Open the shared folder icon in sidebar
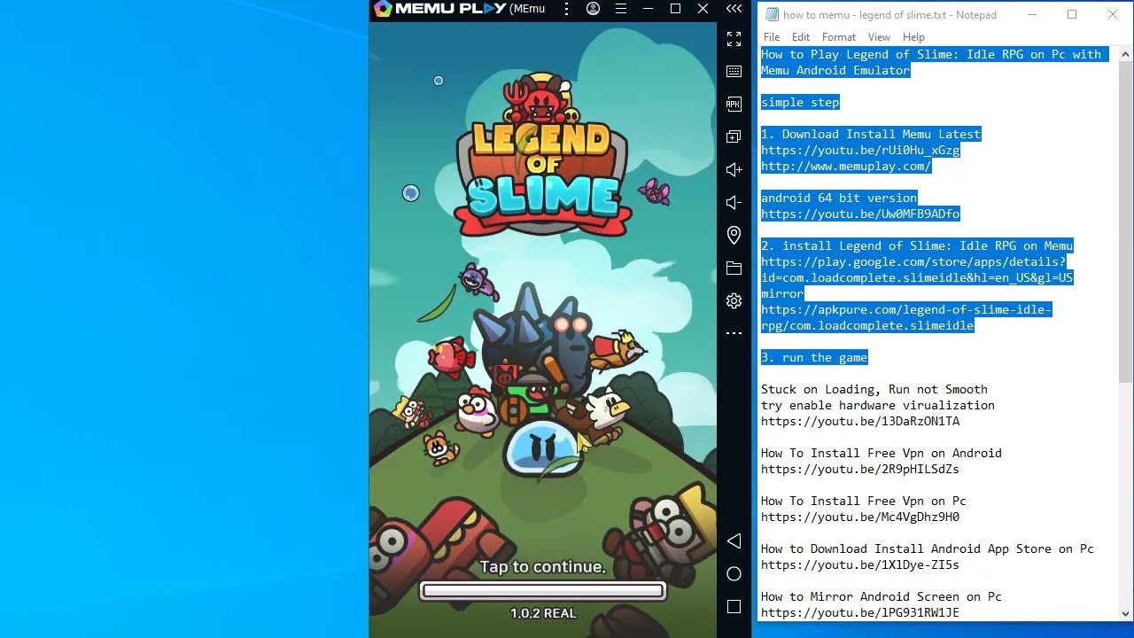This screenshot has height=638, width=1134. [734, 268]
